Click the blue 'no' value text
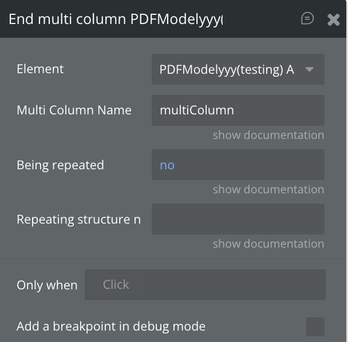The width and height of the screenshot is (348, 342). click(x=167, y=165)
